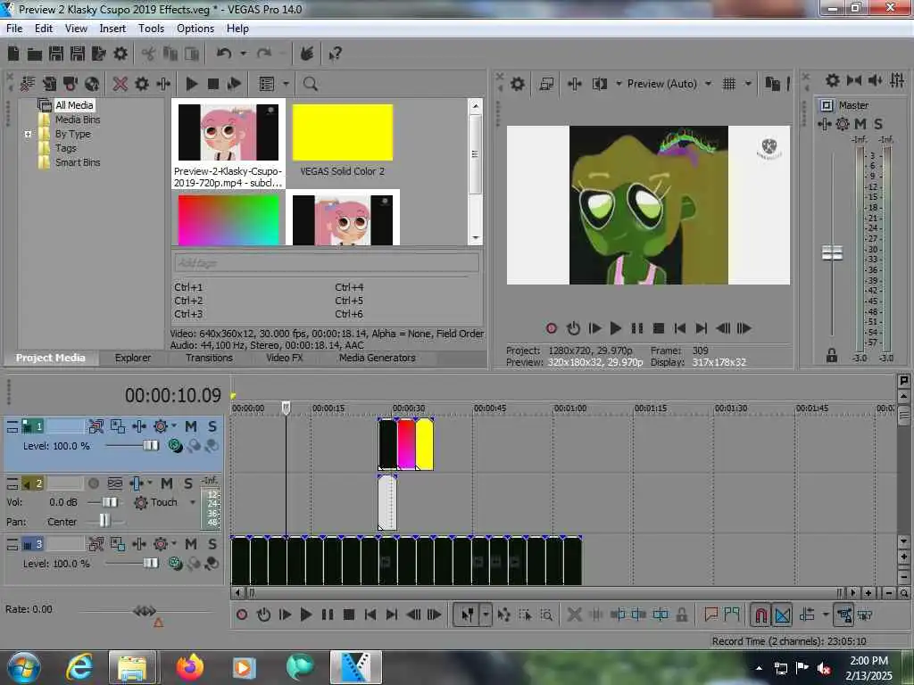The width and height of the screenshot is (914, 685).
Task: Mute audio track 2
Action: [x=167, y=483]
